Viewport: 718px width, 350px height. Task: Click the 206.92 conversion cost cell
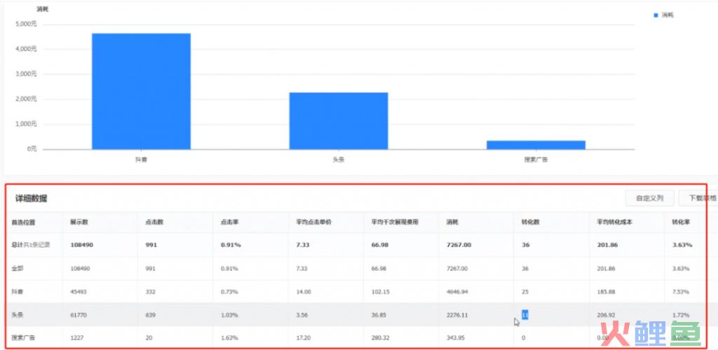[607, 315]
